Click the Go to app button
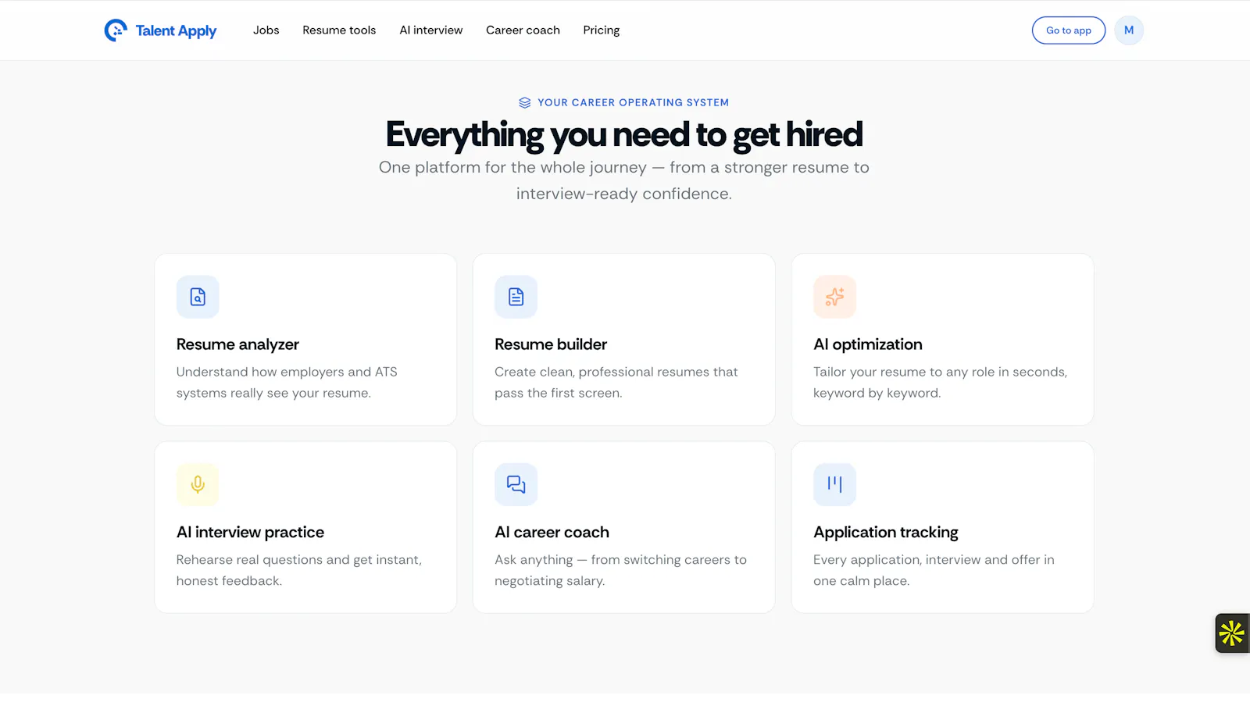Screen dimensions: 1250x713 1069,30
